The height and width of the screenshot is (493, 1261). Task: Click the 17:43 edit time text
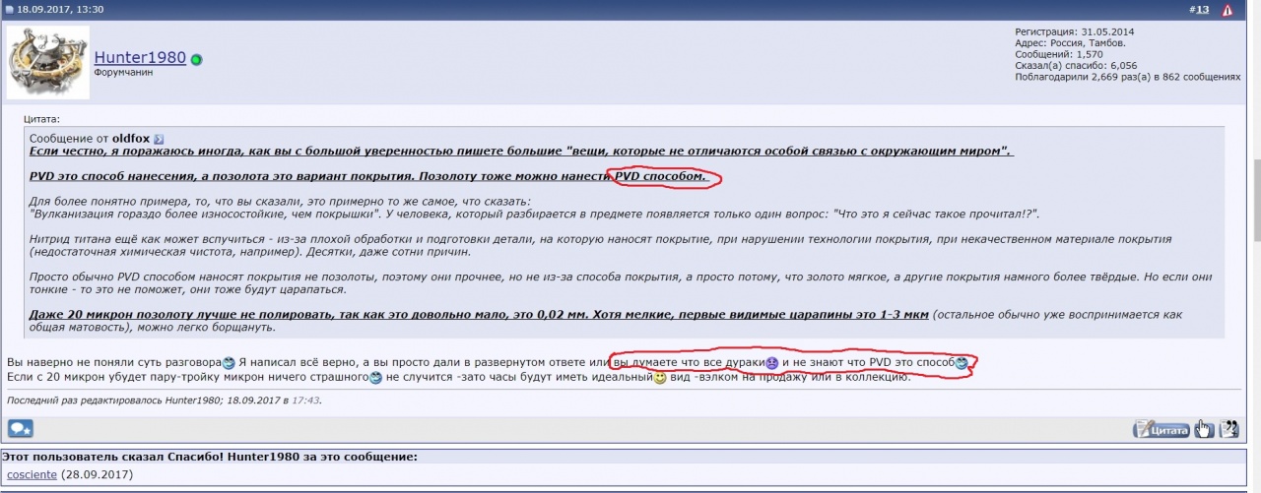pyautogui.click(x=304, y=401)
